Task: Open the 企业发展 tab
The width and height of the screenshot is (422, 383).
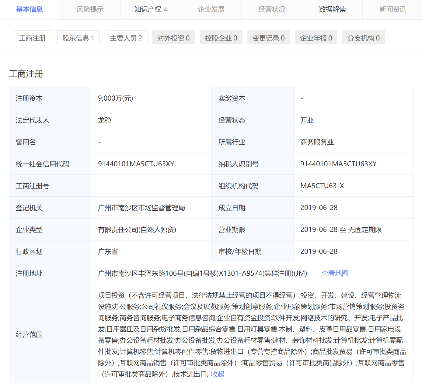Action: (211, 9)
